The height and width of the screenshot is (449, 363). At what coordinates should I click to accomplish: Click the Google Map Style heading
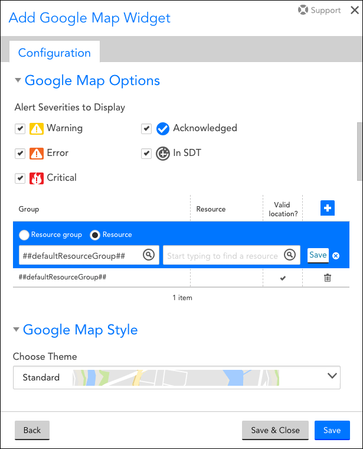(80, 330)
